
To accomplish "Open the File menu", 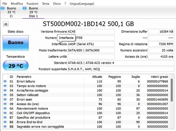I will (5, 4).
